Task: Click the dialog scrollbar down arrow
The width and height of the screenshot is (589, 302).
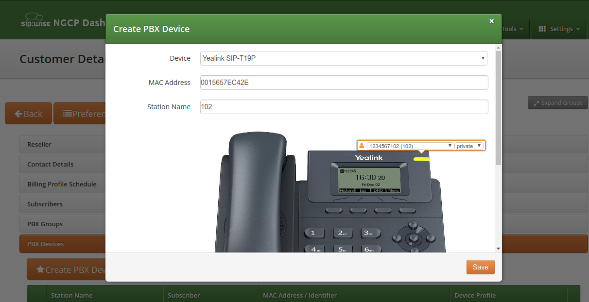Action: pyautogui.click(x=498, y=248)
